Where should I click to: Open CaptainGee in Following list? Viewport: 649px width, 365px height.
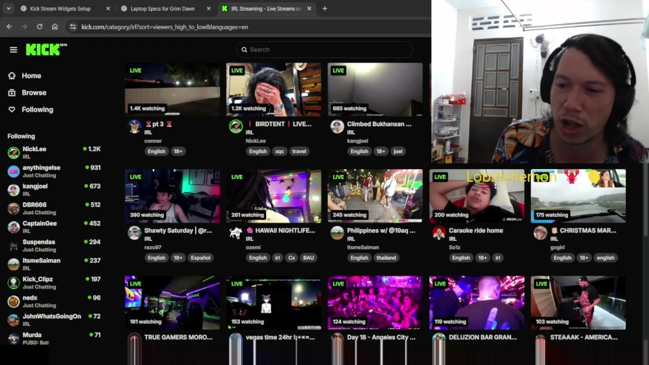click(x=54, y=227)
